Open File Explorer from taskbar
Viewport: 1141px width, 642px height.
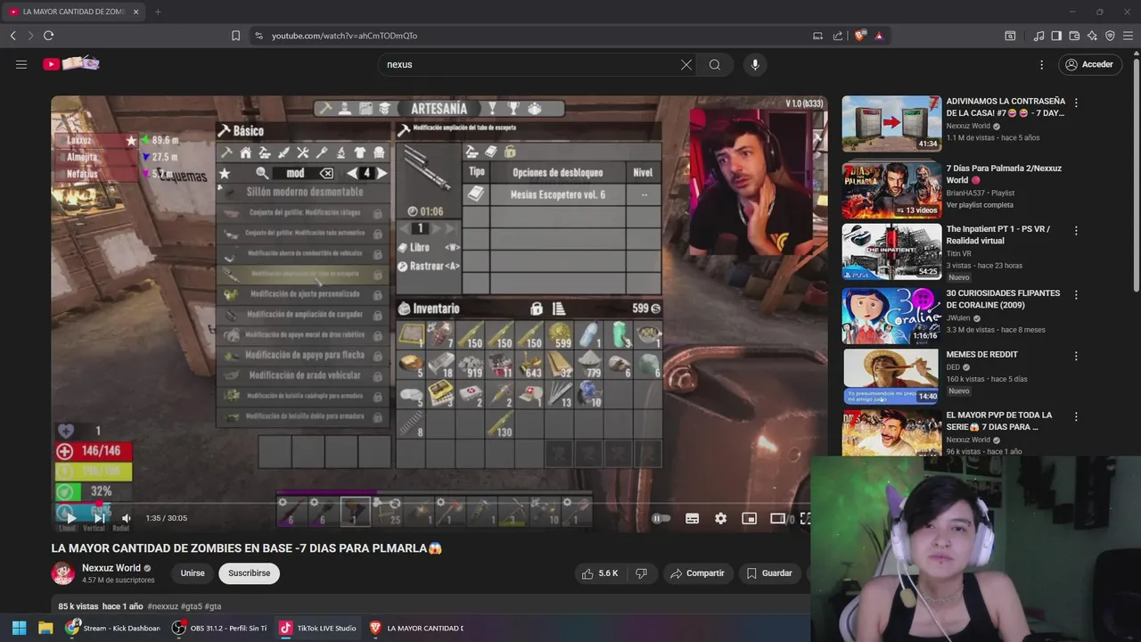click(45, 628)
